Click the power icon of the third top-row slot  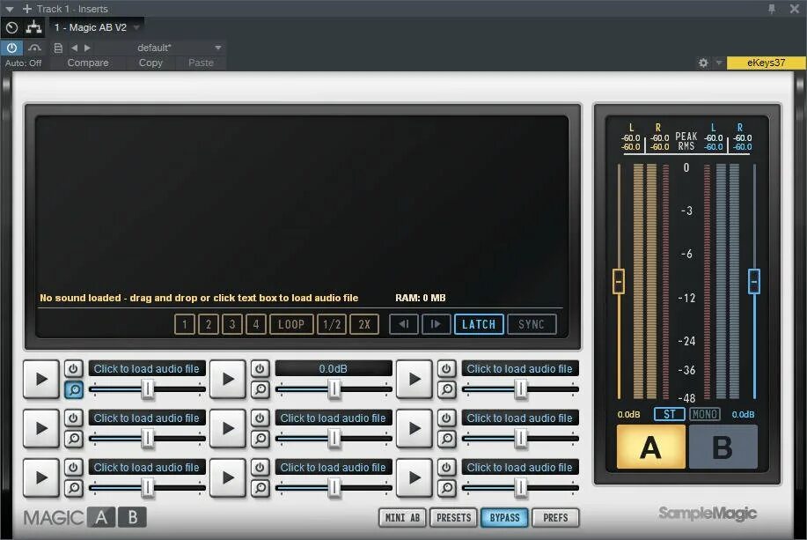[x=447, y=369]
